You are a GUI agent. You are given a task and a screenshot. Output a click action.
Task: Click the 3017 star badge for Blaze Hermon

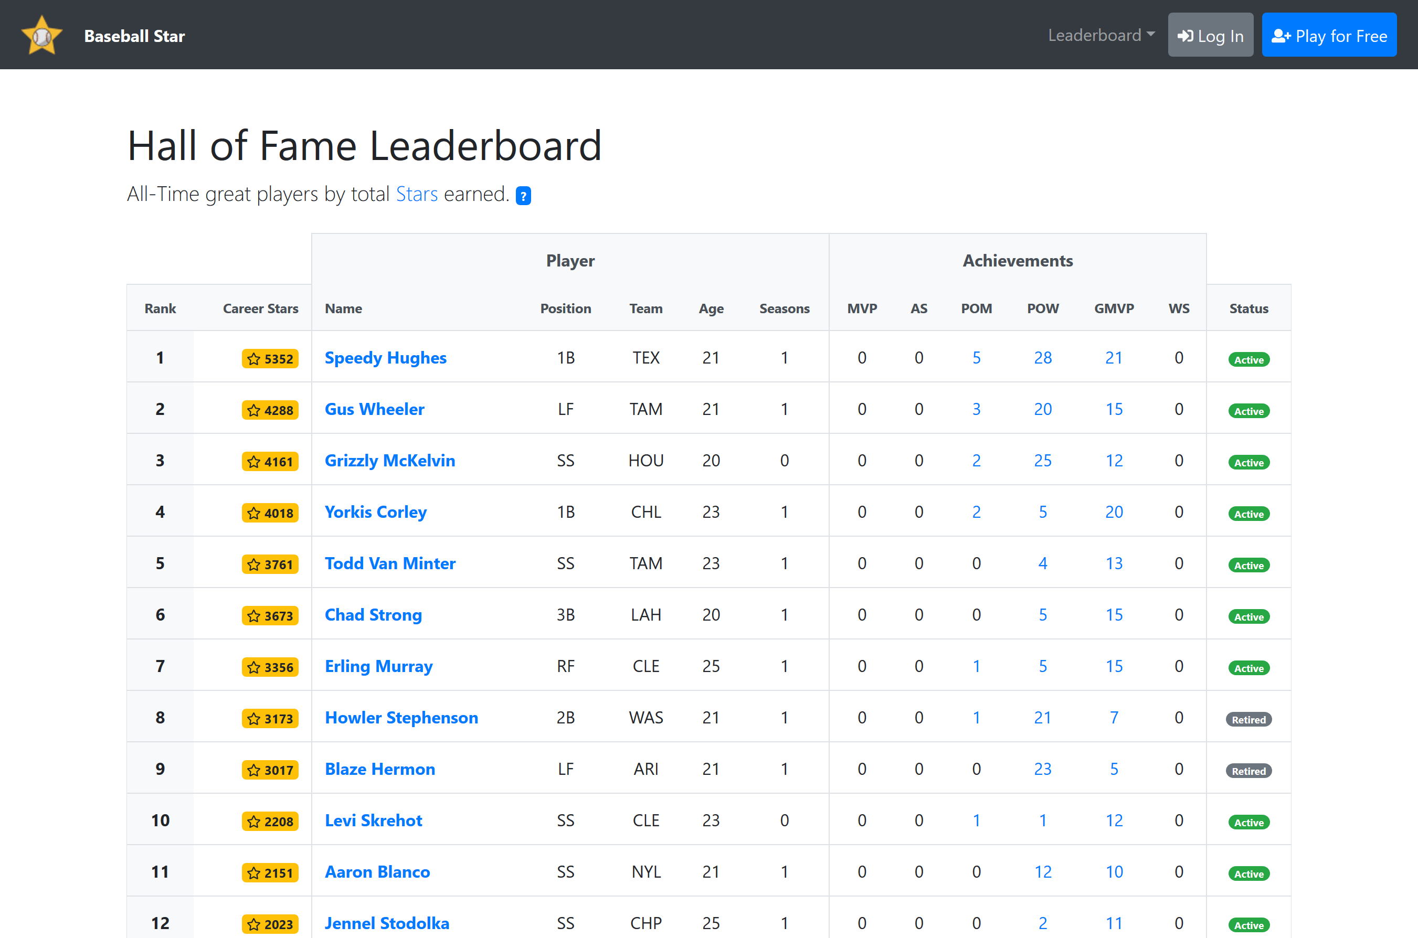[x=270, y=770]
